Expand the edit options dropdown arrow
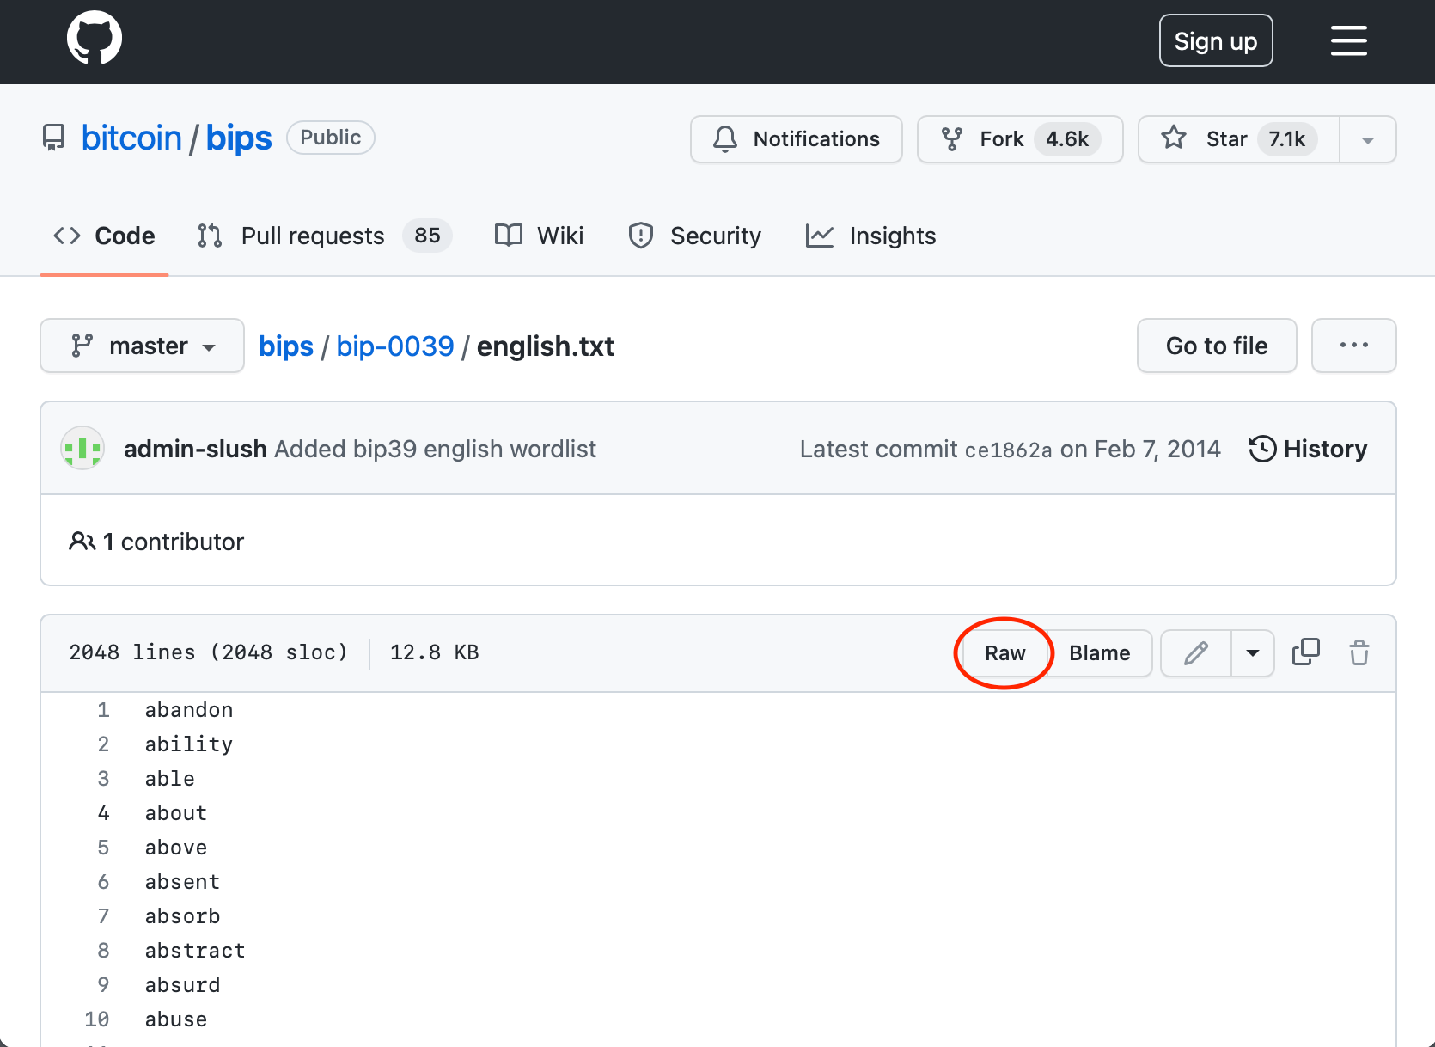 [1253, 653]
